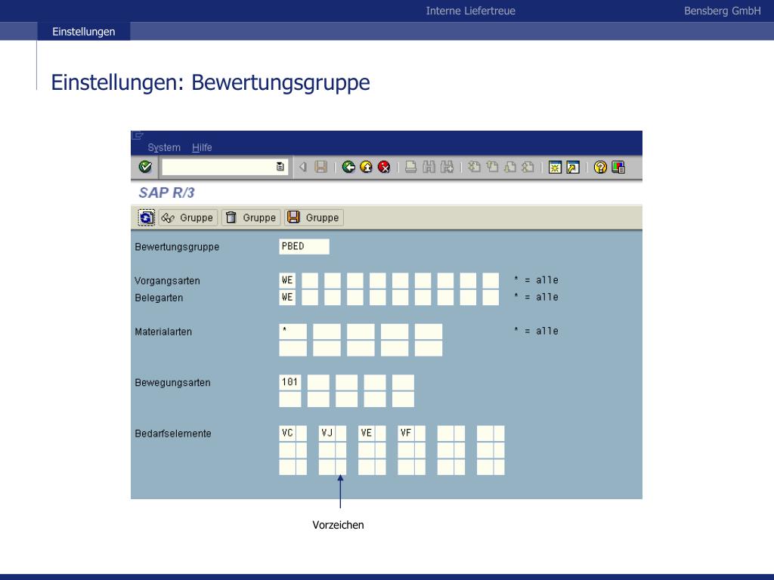Click the yellow Exit arrow icon
This screenshot has height=580, width=774.
(367, 167)
